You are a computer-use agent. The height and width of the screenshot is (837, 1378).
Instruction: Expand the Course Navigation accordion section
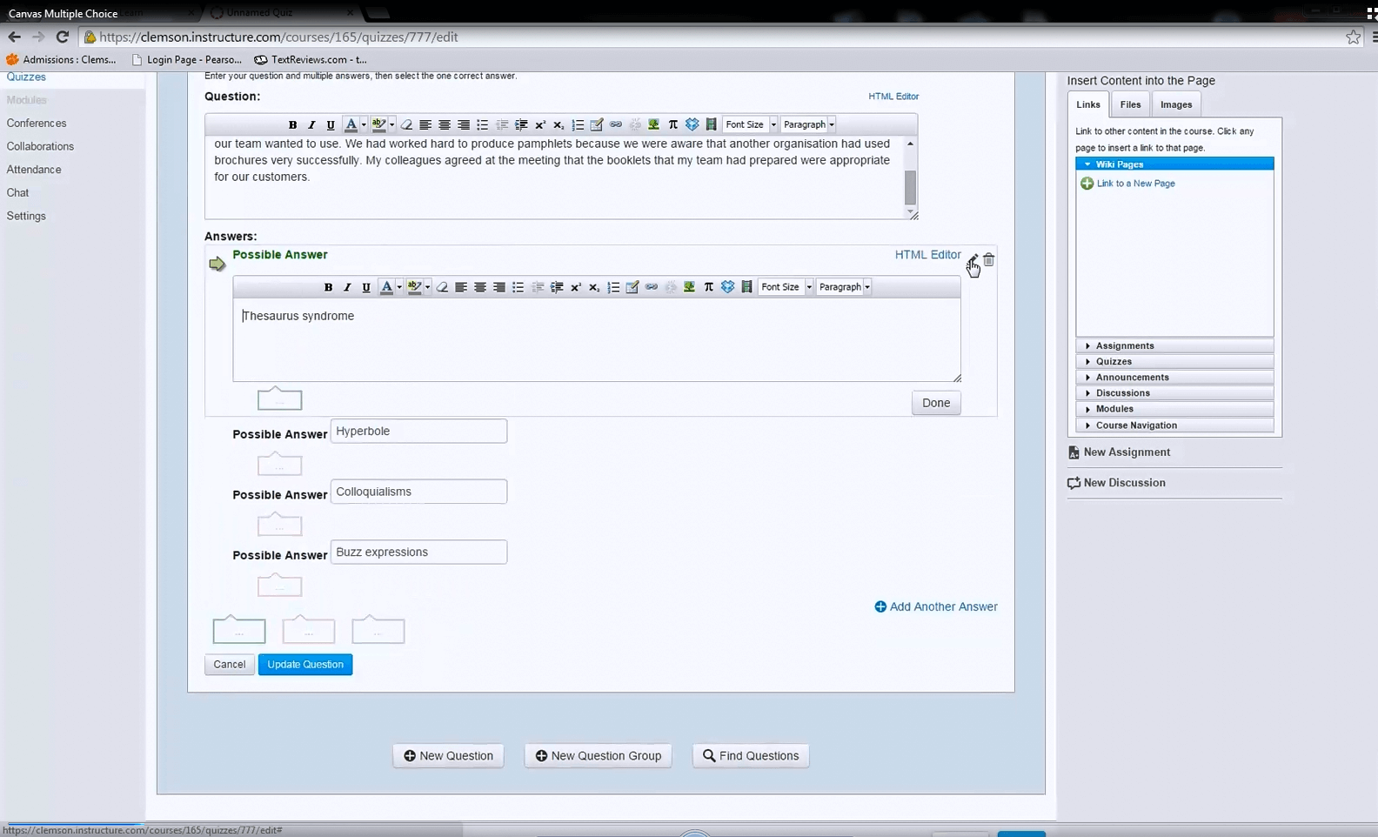point(1174,425)
